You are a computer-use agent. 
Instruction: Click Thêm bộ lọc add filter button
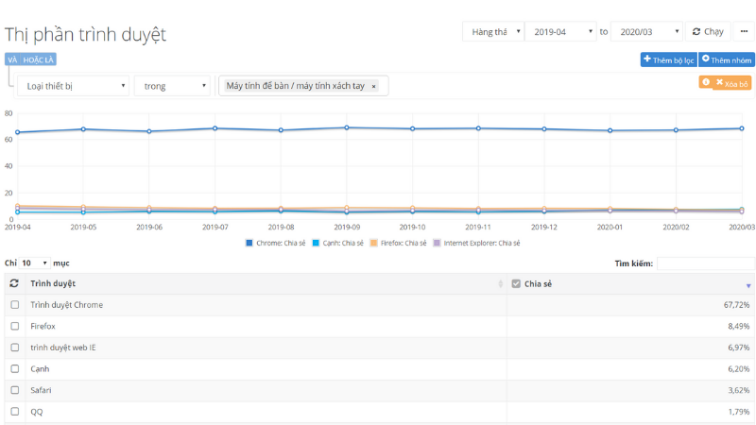(669, 59)
